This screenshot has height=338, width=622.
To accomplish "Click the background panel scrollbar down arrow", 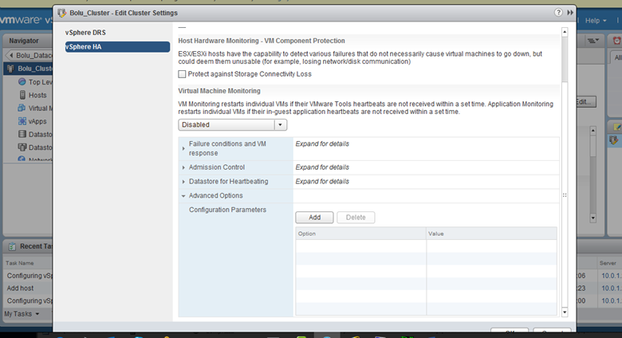I will pos(593,218).
